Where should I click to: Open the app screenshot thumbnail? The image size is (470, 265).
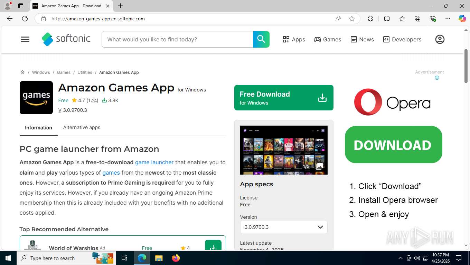284,150
